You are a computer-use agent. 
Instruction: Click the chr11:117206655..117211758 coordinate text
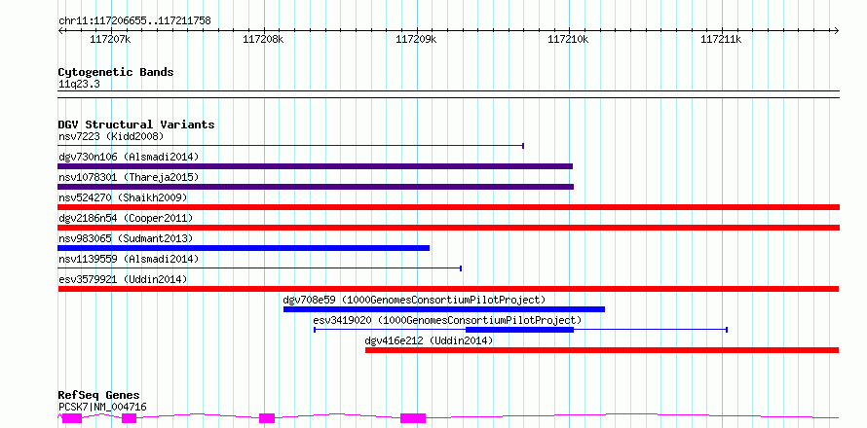point(134,20)
